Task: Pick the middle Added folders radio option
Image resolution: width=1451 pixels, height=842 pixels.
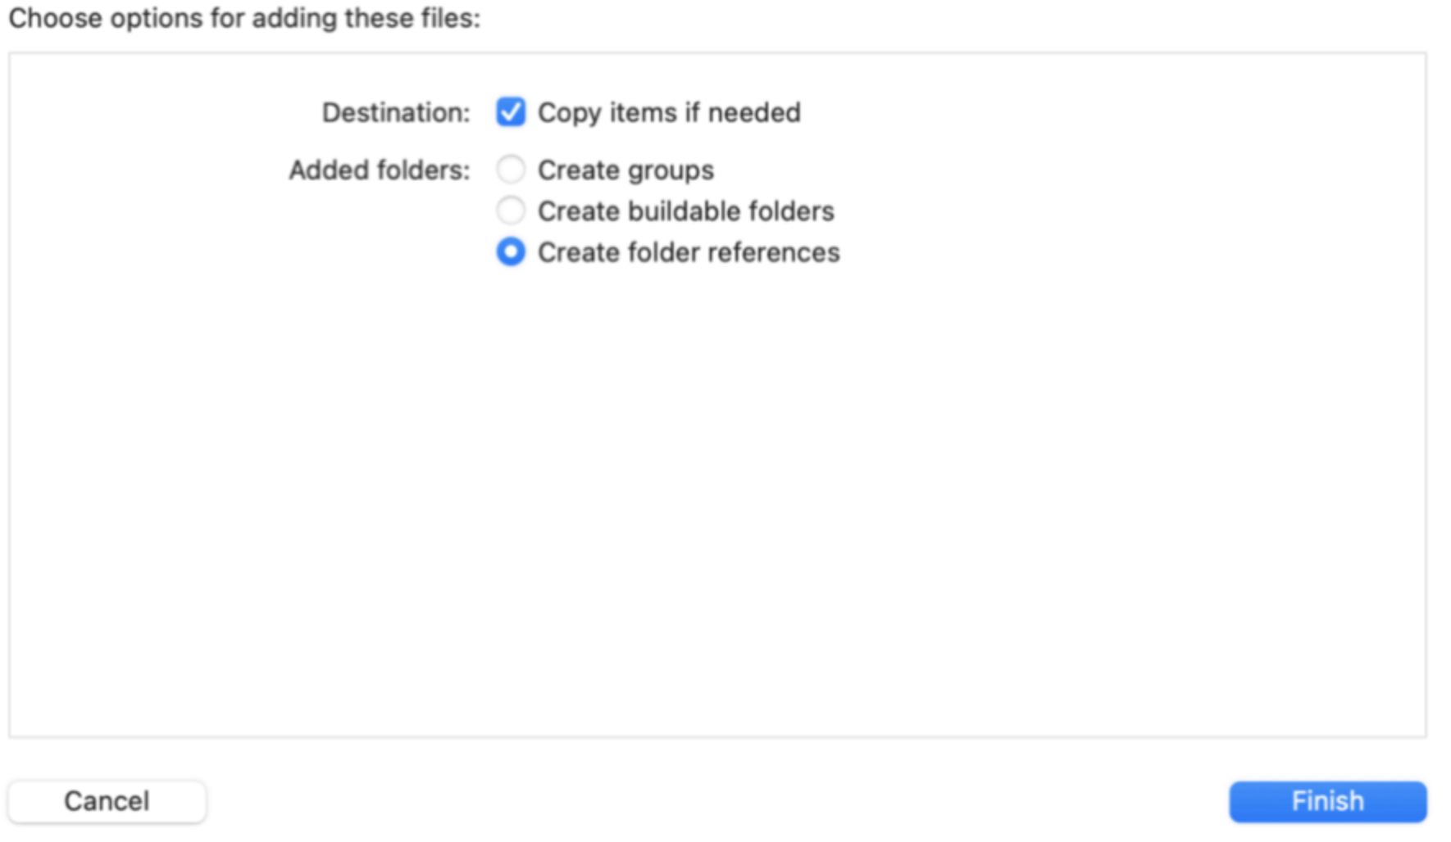Action: [511, 210]
